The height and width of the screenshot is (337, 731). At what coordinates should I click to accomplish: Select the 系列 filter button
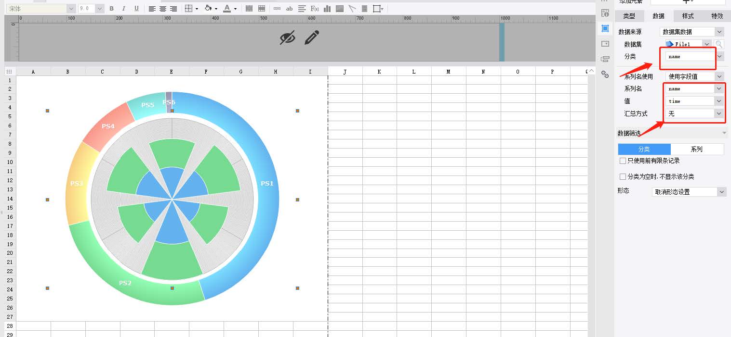tap(697, 149)
